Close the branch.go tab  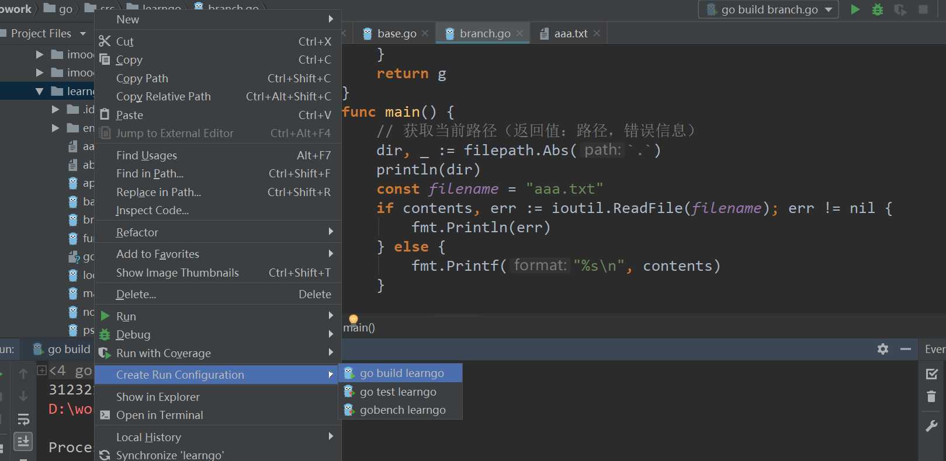click(x=519, y=33)
